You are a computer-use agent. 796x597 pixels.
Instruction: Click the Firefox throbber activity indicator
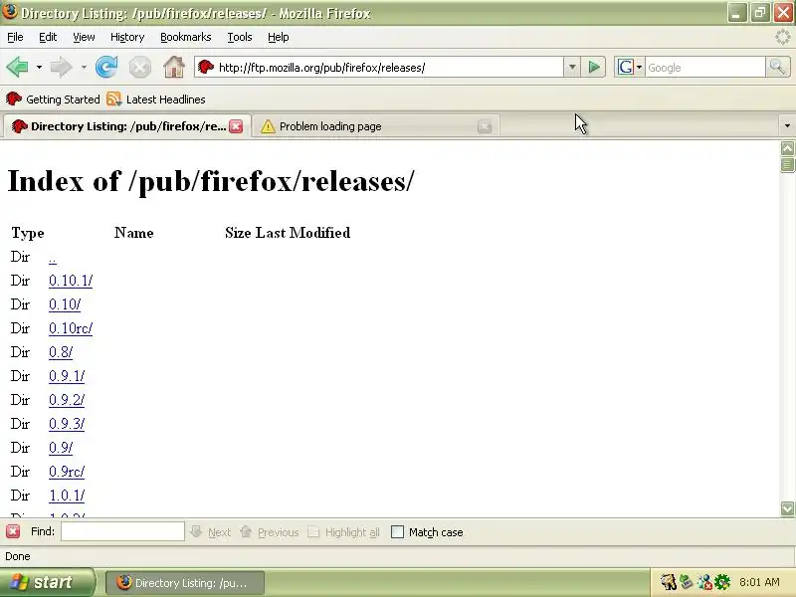click(x=783, y=37)
